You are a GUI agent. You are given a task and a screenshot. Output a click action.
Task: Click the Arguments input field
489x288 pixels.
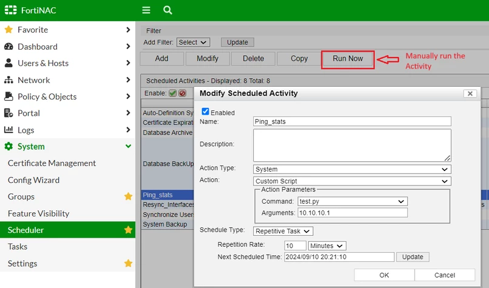point(352,213)
